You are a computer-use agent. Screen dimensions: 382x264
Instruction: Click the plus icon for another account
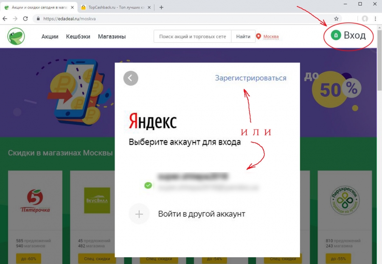[139, 214]
